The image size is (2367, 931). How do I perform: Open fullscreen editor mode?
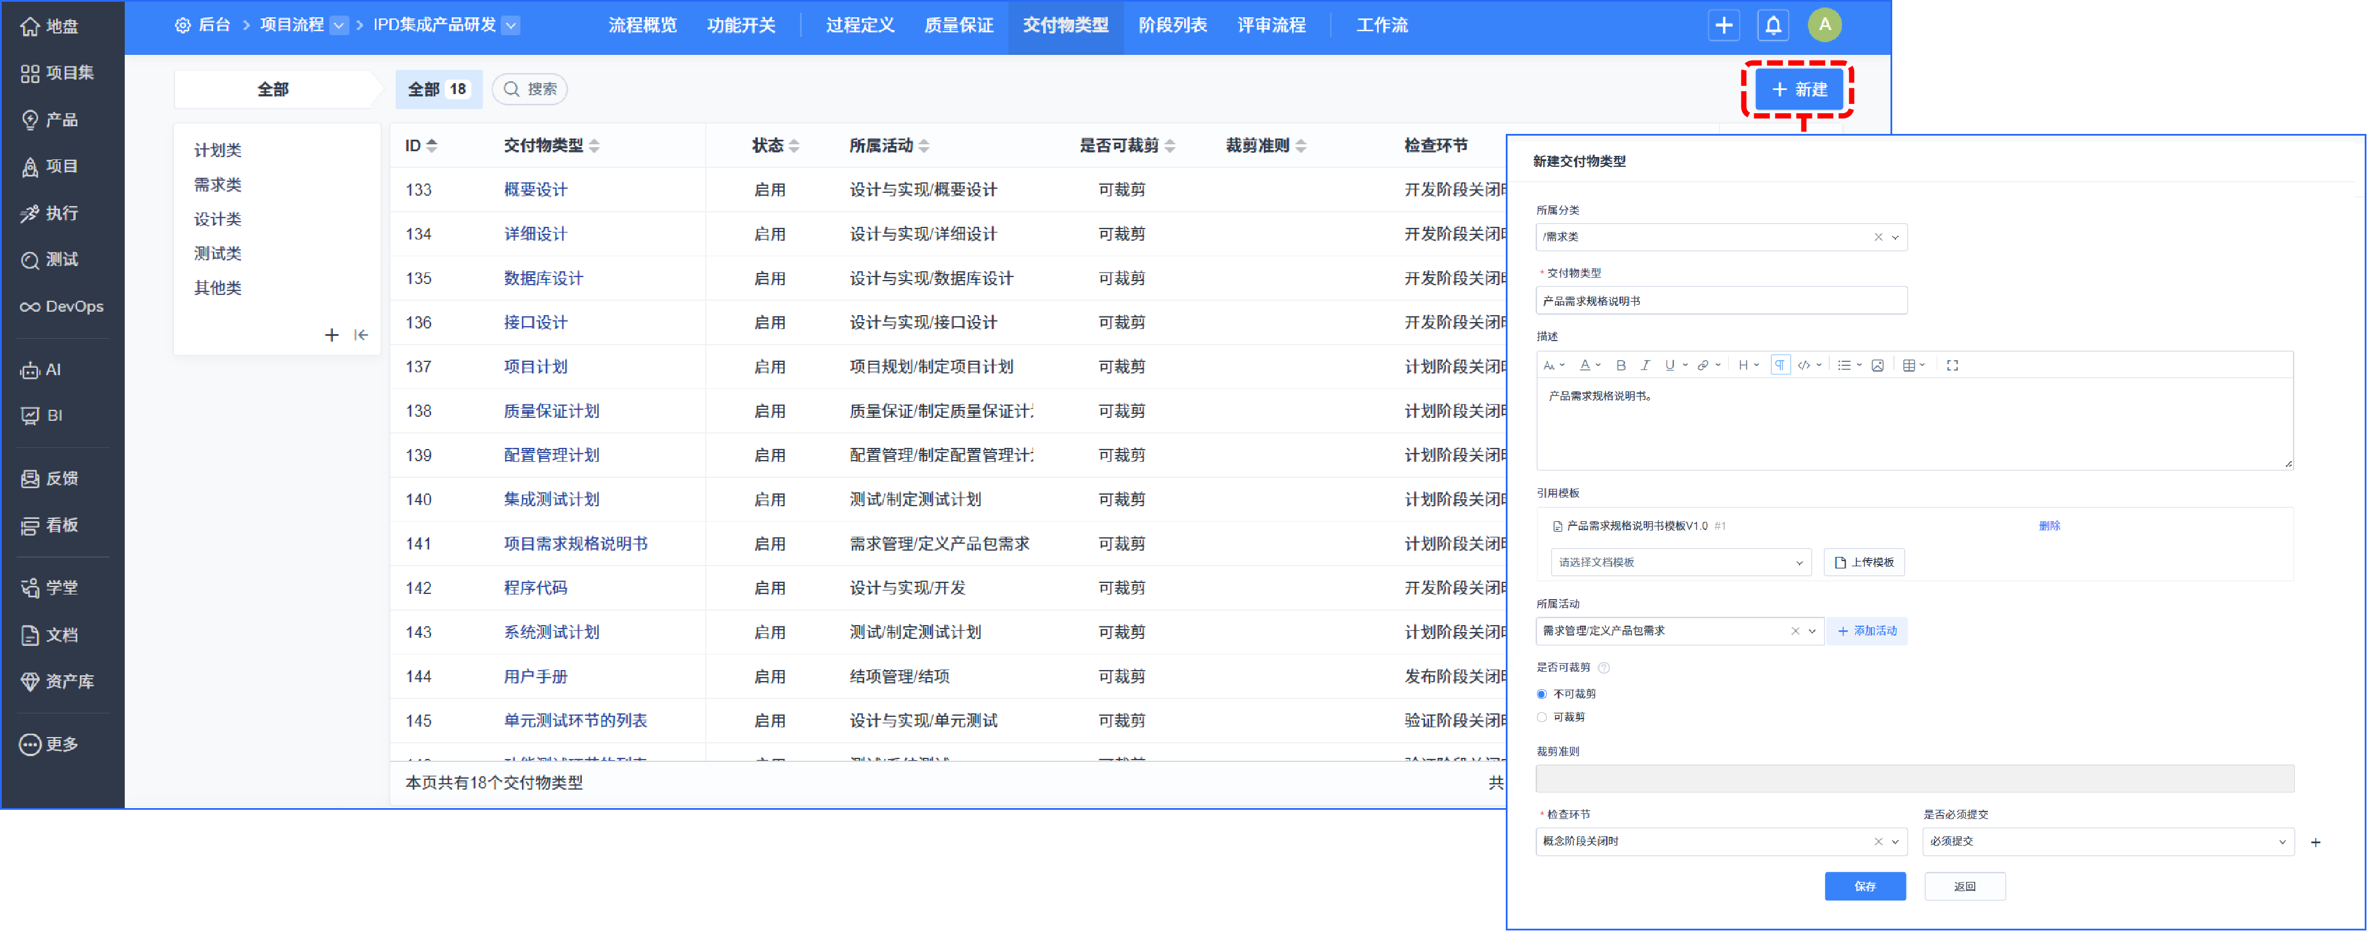coord(1953,365)
